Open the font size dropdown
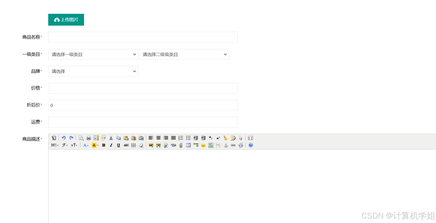 pyautogui.click(x=74, y=145)
